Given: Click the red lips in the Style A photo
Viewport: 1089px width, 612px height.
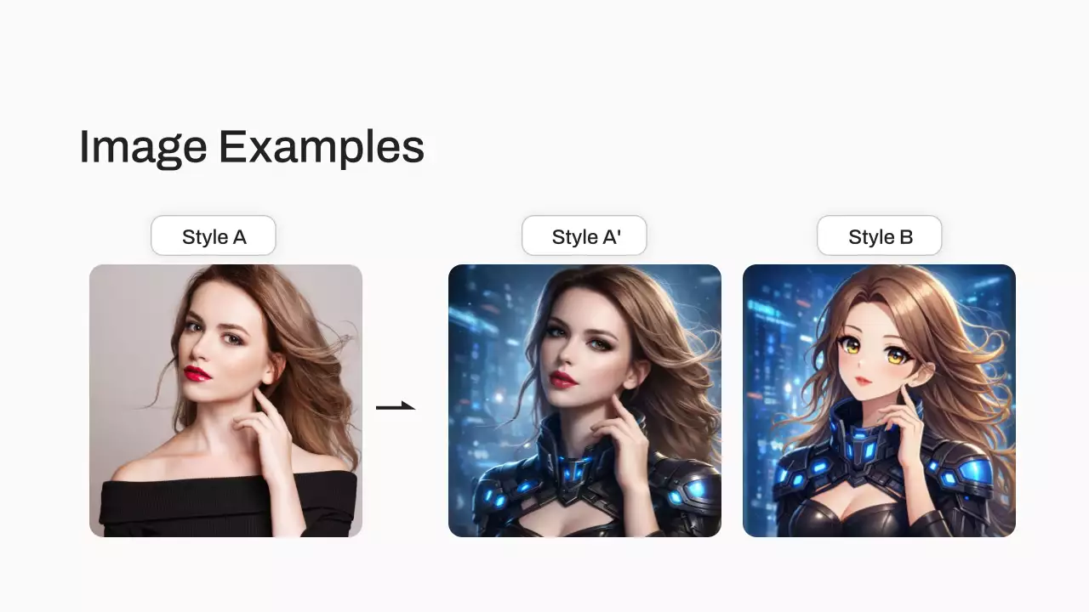Looking at the screenshot, I should click(197, 372).
